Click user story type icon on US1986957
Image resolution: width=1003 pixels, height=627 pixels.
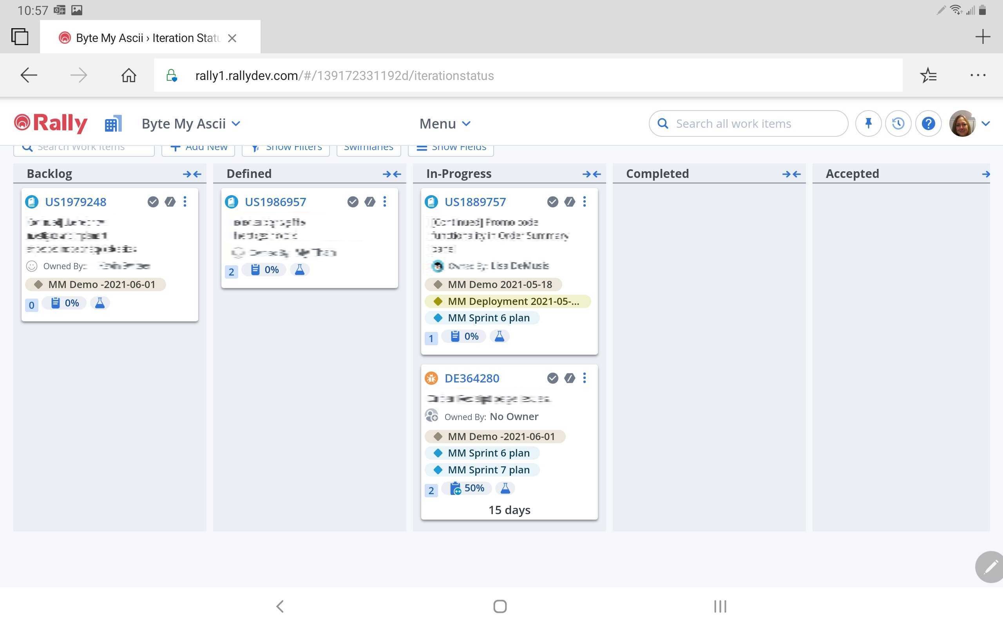(x=232, y=202)
